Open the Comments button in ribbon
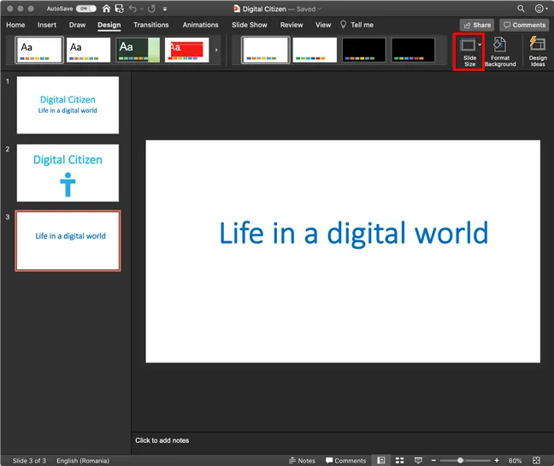554x466 pixels. (524, 25)
